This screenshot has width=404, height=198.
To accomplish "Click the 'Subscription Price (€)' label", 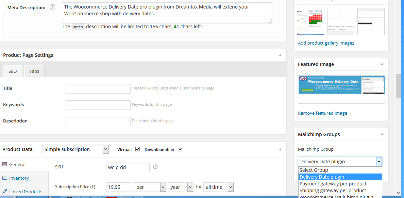I will [75, 187].
